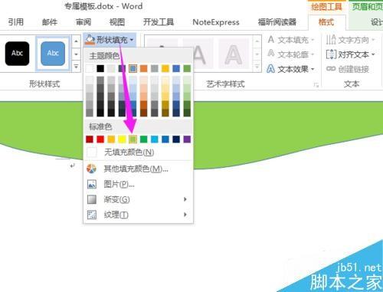Choose green standard color

click(x=143, y=139)
